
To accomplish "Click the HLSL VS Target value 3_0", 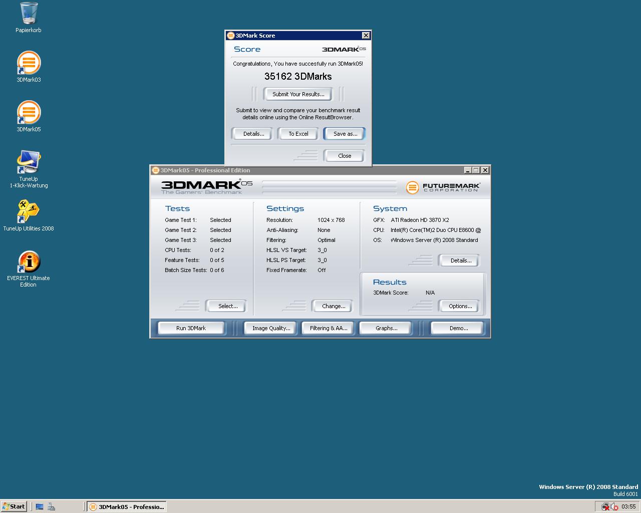I will [x=322, y=250].
